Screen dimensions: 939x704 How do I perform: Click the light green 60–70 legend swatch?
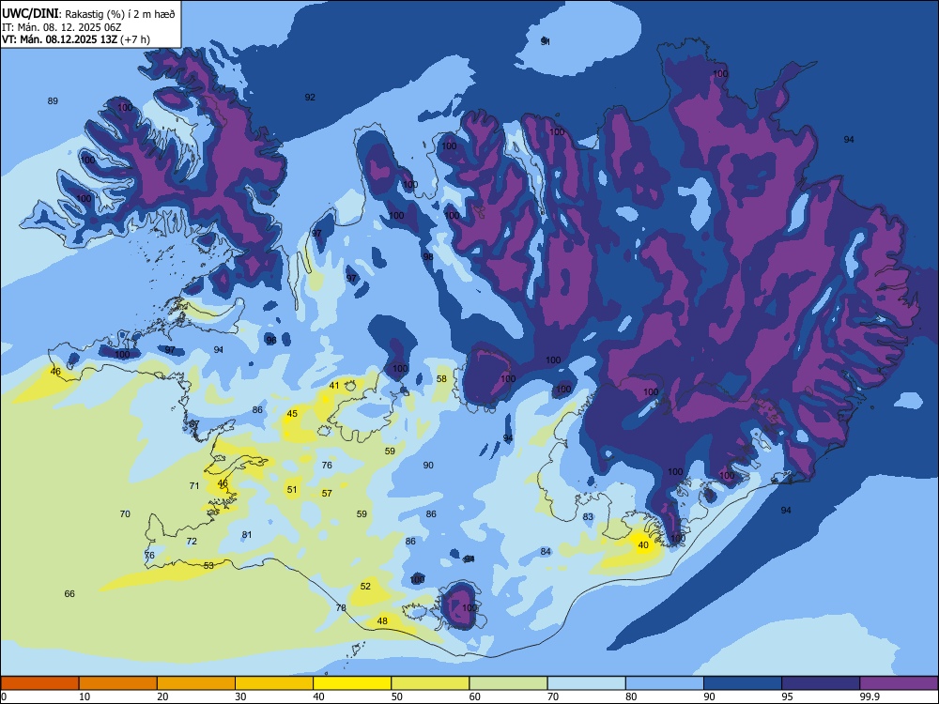click(x=508, y=683)
